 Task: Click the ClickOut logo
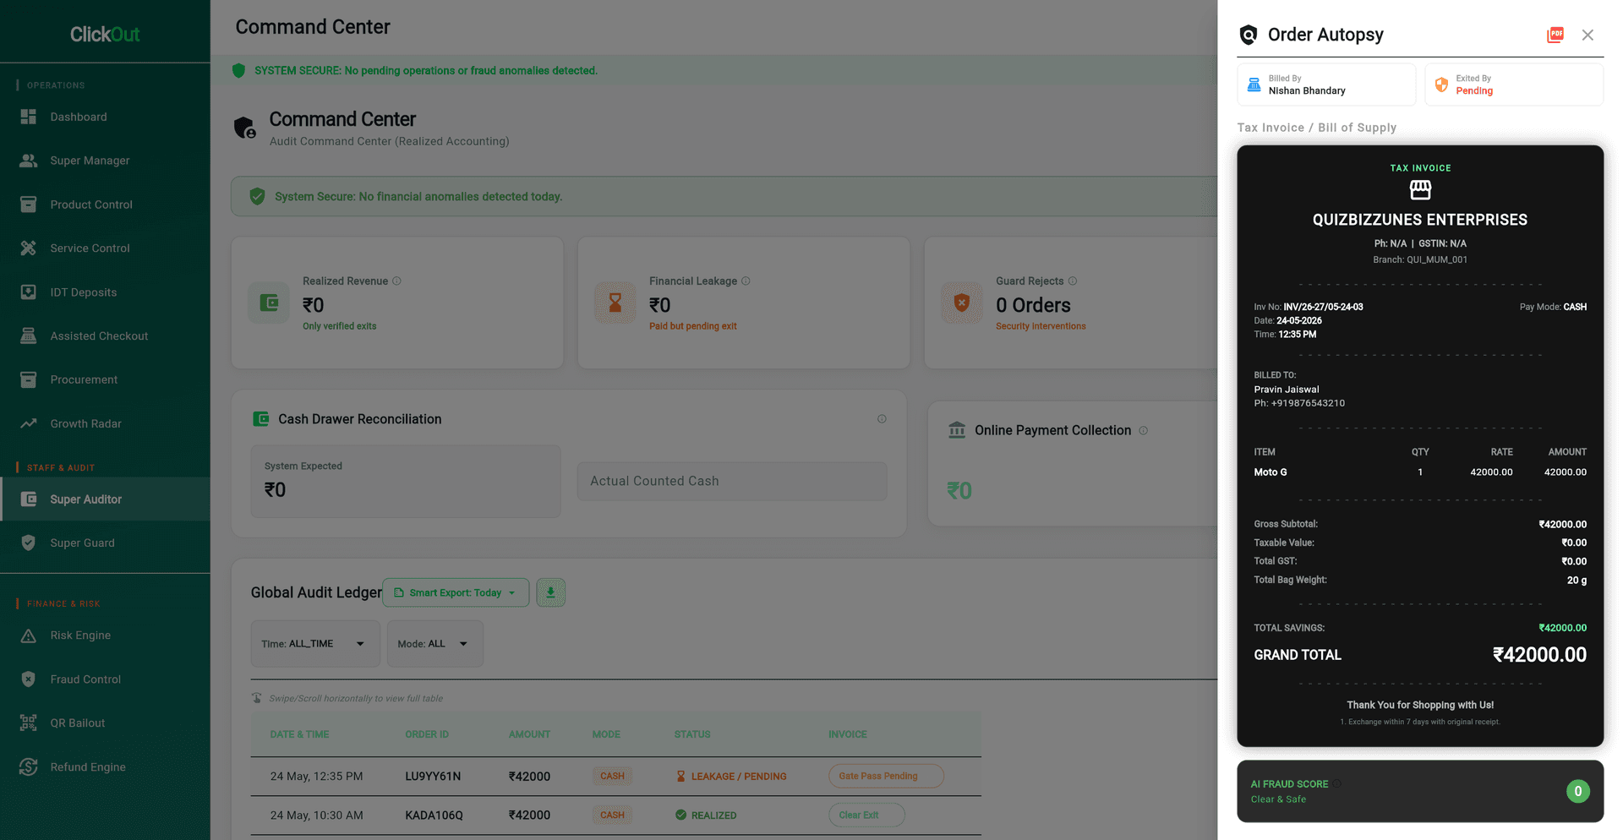105,35
